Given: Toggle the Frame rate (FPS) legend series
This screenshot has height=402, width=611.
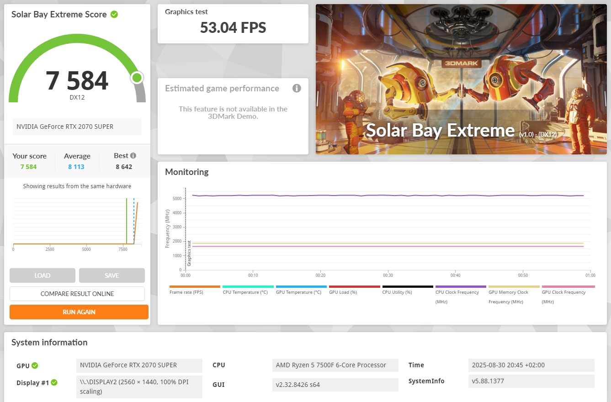Looking at the screenshot, I should click(x=186, y=292).
